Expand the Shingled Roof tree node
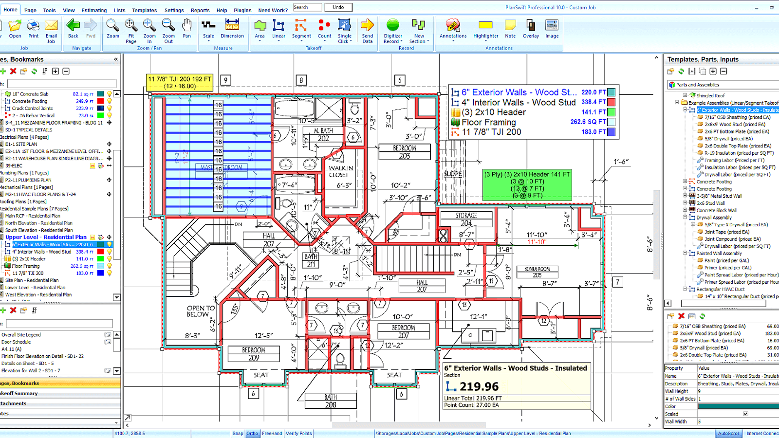This screenshot has width=779, height=438. pos(685,95)
